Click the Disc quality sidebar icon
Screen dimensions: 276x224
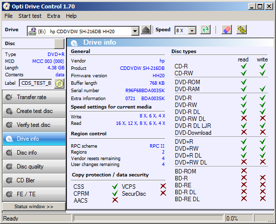(9, 167)
